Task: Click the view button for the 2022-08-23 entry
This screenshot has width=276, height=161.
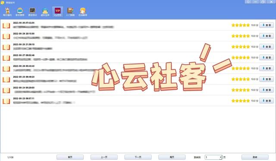Action: coord(267,101)
